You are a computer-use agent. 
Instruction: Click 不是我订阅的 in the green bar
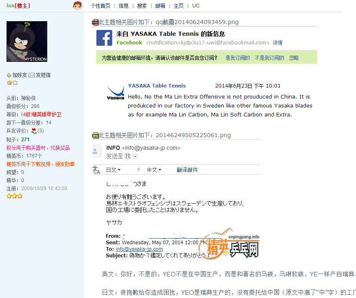[x=269, y=58]
